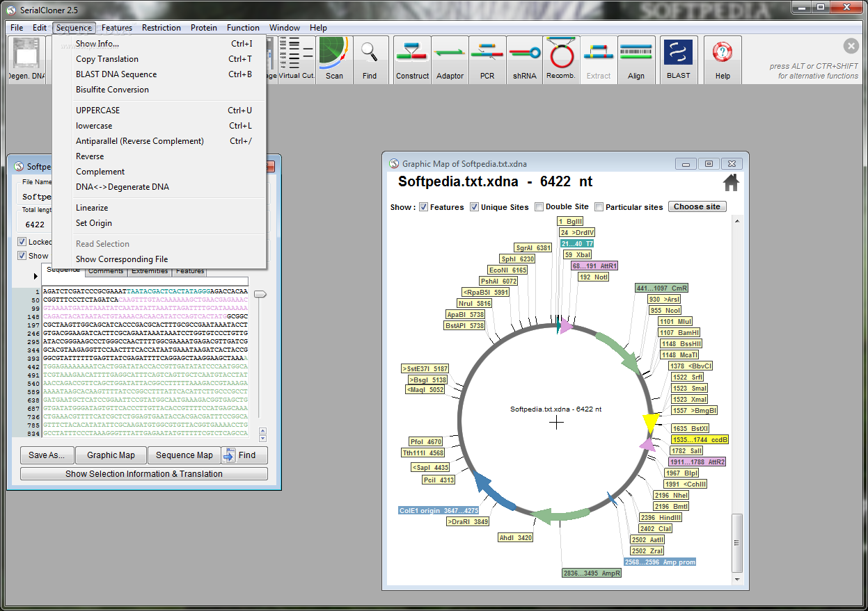Click the vertical slider beside the sequence

pyautogui.click(x=260, y=295)
